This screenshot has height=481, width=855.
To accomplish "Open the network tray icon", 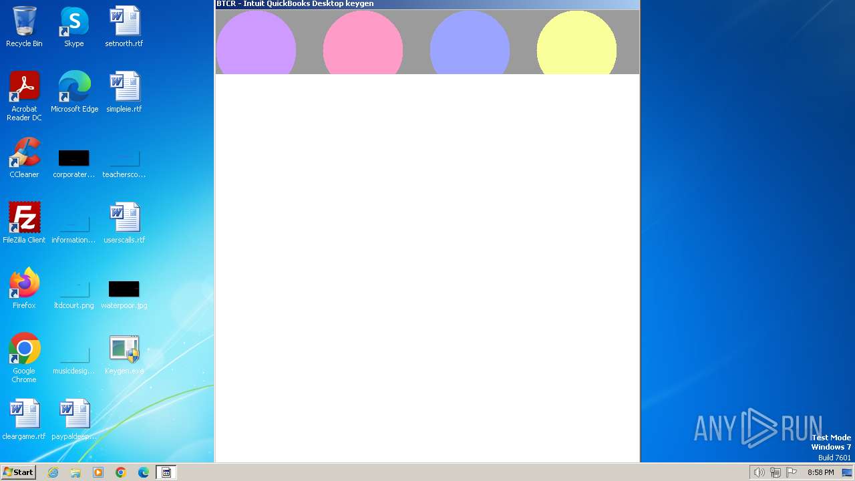I will click(x=776, y=472).
